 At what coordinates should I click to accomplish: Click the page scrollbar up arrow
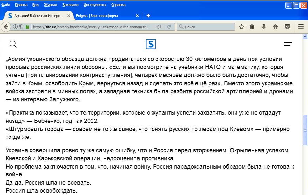click(x=305, y=36)
